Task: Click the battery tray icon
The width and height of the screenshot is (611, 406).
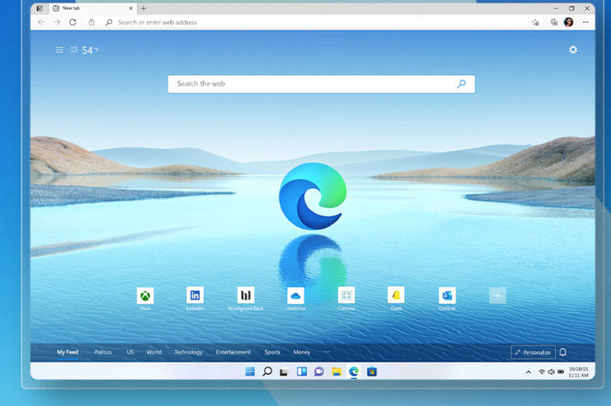Action: 560,372
